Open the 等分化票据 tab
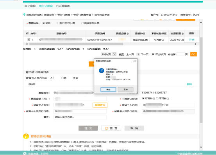This screenshot has height=155, width=216. (46, 6)
